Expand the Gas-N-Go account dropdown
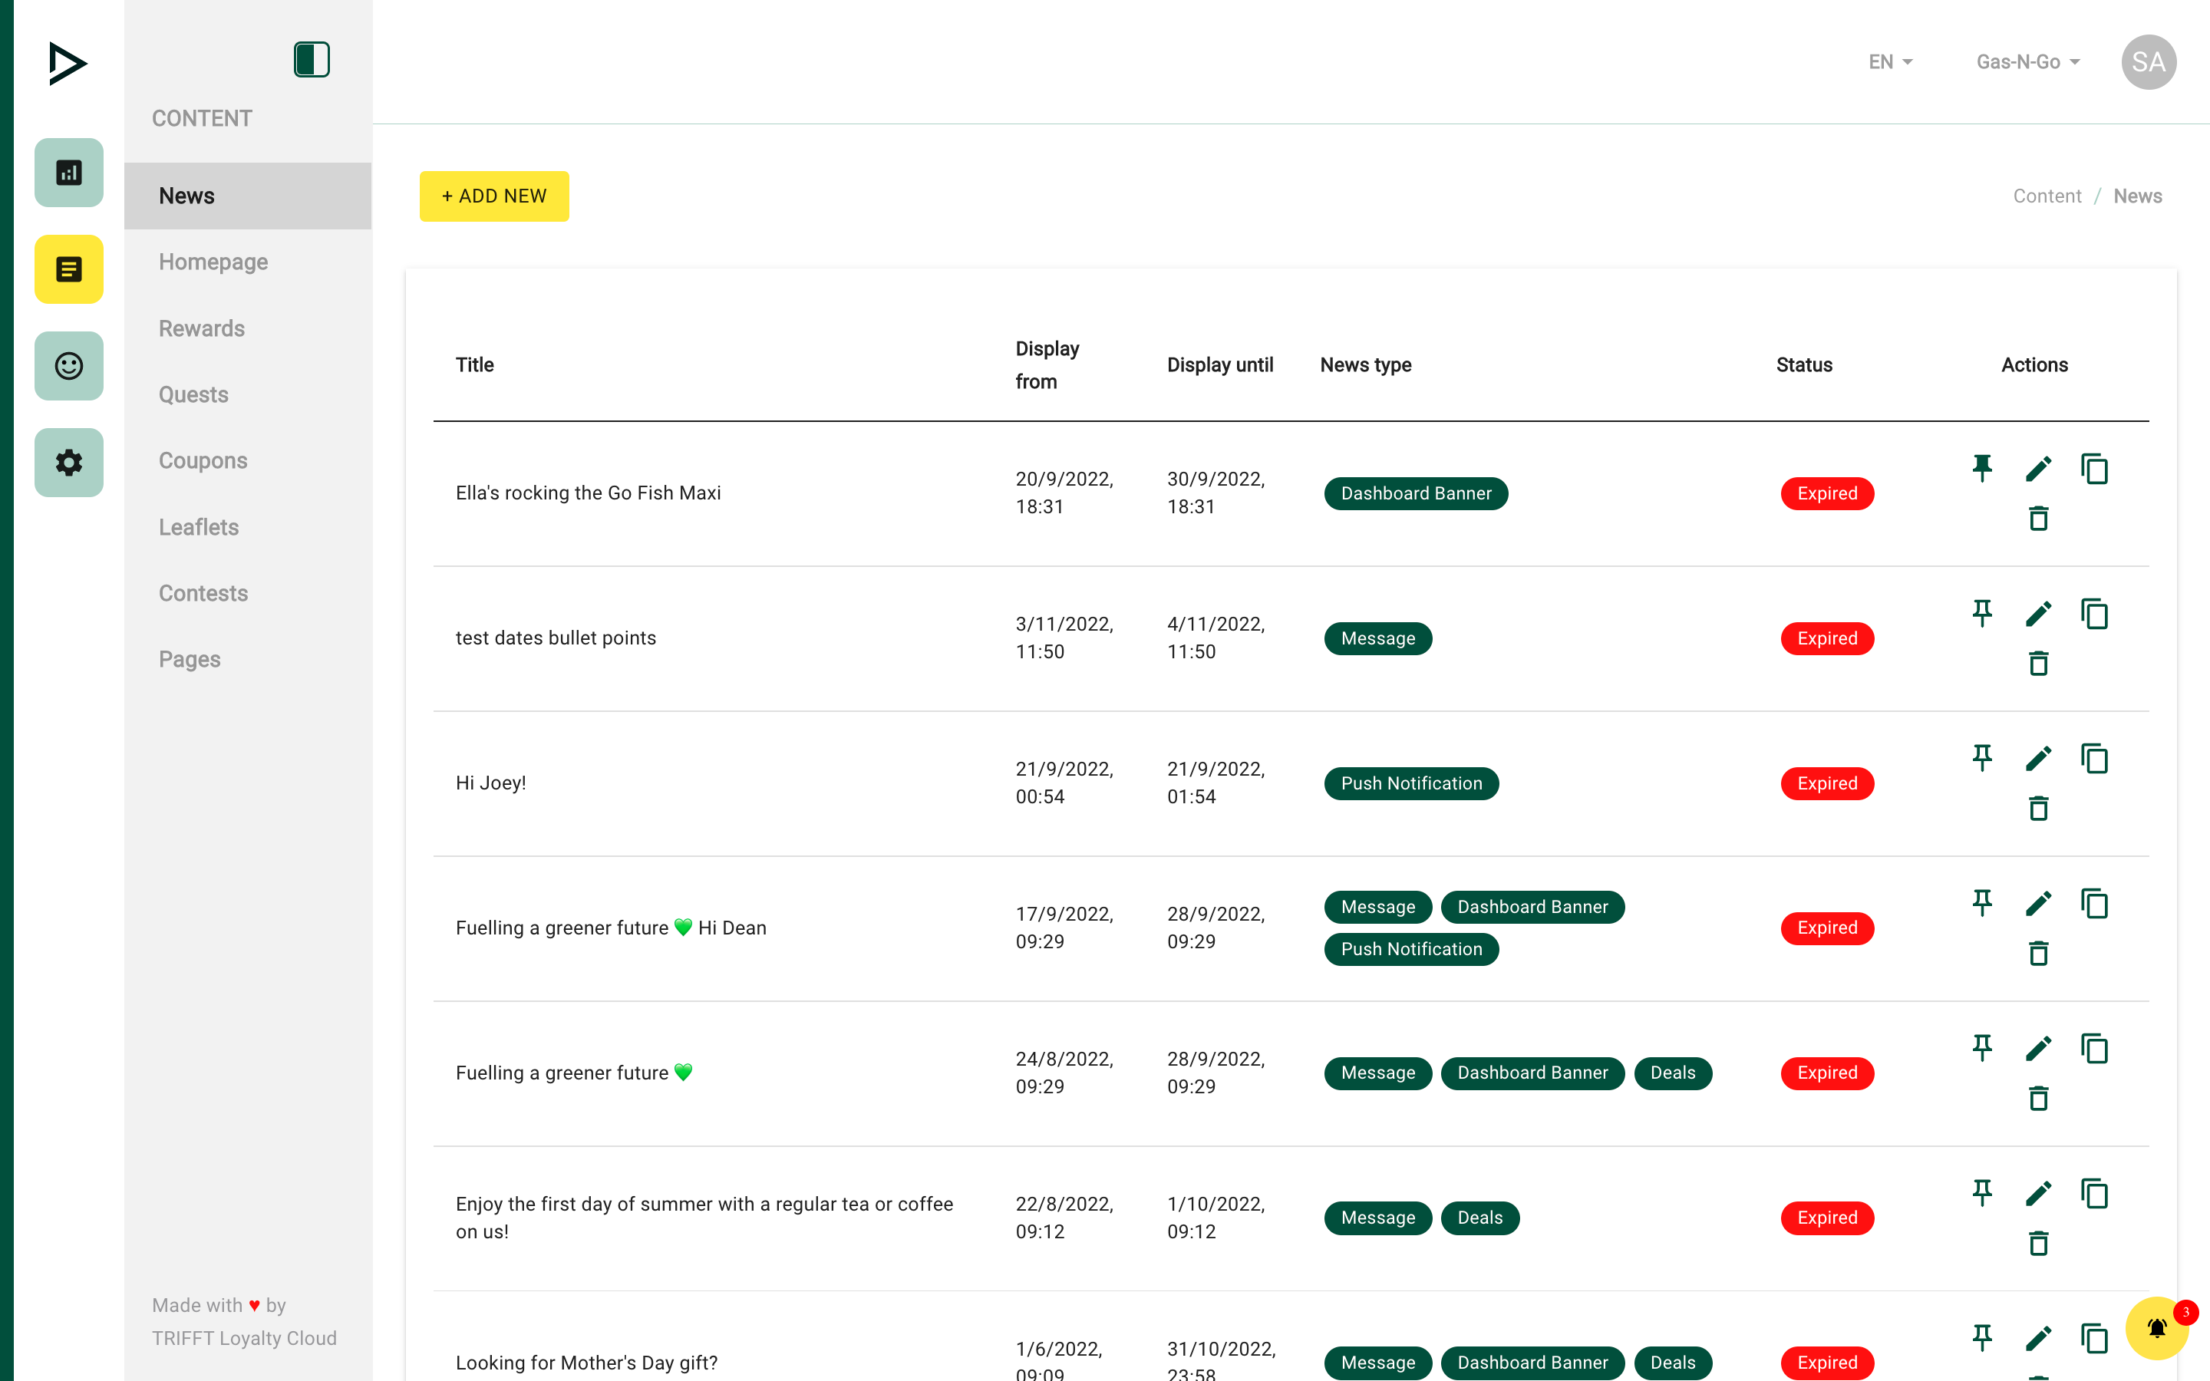Screen dimensions: 2210x1381 (x=2027, y=62)
